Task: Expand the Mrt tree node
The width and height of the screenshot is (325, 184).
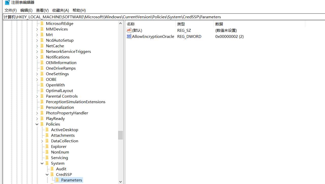Action: [37, 35]
